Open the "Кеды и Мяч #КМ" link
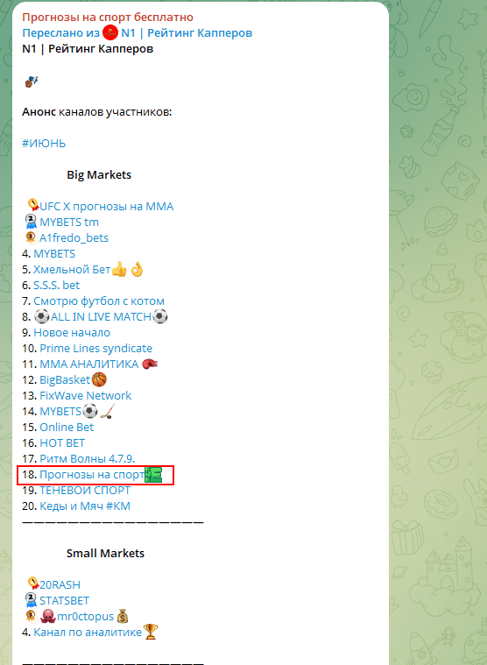487x665 pixels. [85, 506]
